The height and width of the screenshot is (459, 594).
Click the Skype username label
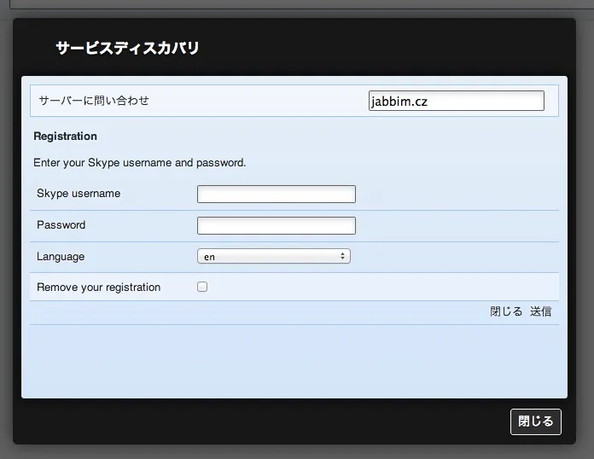point(79,194)
